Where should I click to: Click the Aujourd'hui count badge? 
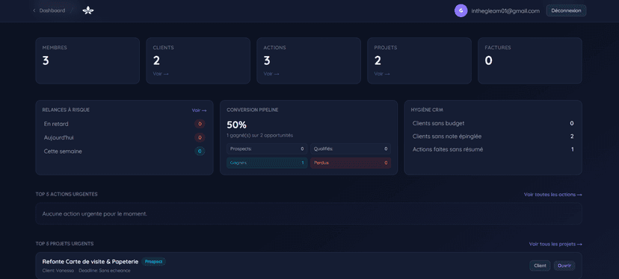200,137
